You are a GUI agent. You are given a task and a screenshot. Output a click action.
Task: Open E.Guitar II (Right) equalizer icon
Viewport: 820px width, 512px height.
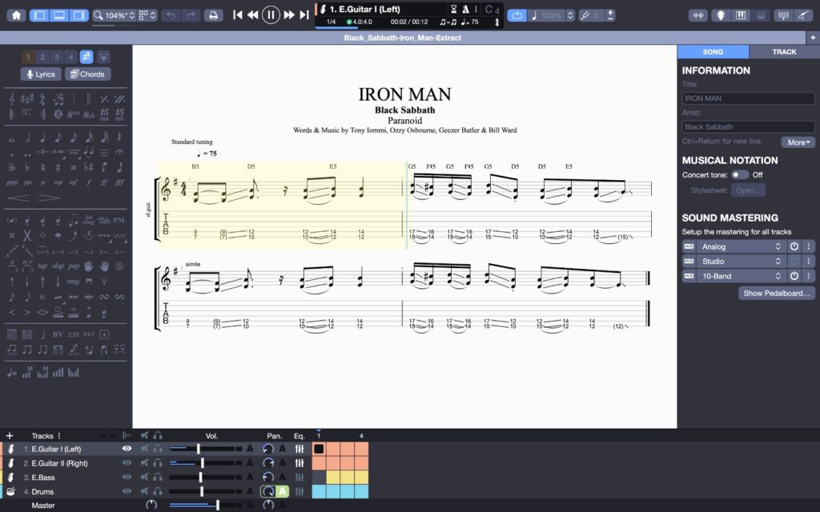point(299,463)
